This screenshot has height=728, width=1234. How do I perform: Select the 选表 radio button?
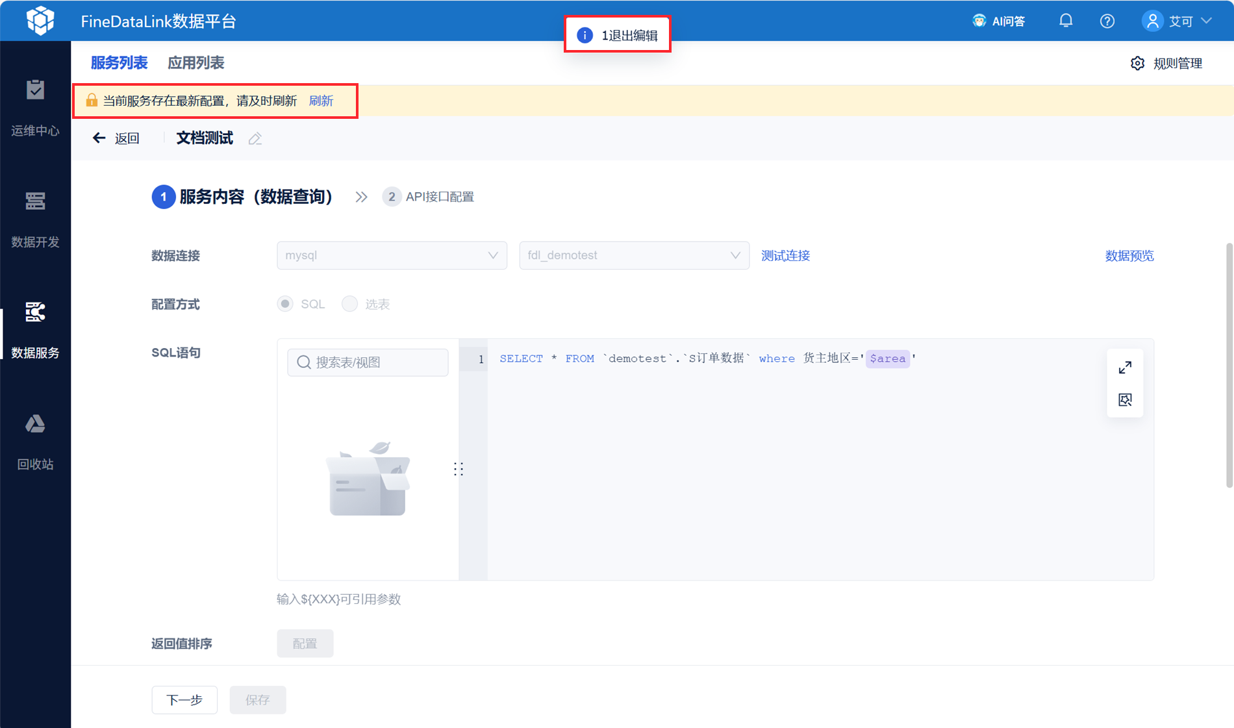[x=349, y=304]
